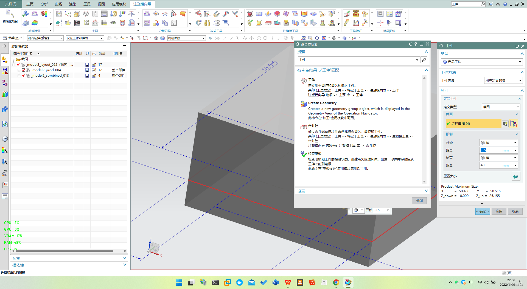527x289 pixels.
Task: Click the search magnifier in Command Finder
Action: coord(424,60)
